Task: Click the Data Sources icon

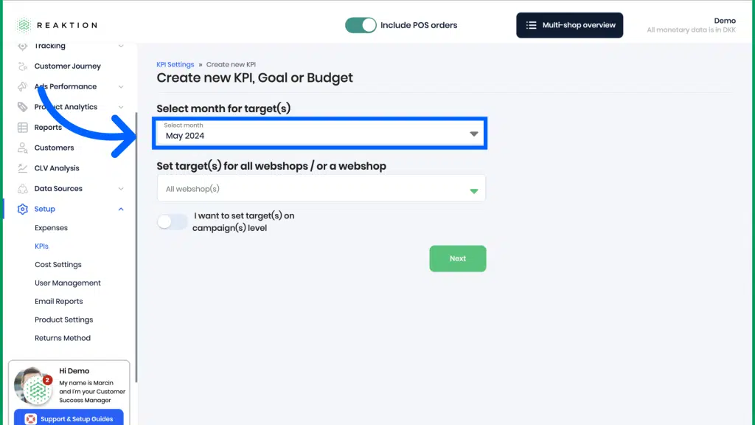Action: click(23, 188)
